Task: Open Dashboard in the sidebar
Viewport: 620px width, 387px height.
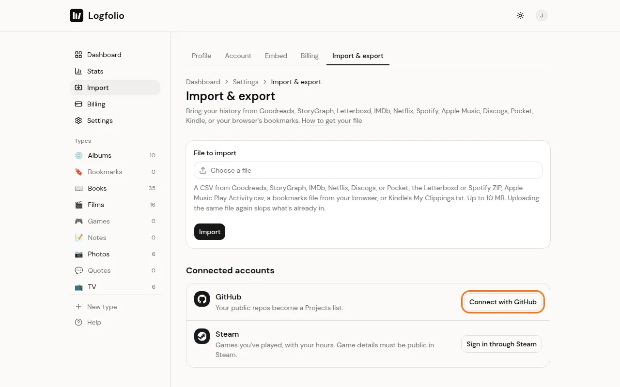Action: click(115, 55)
